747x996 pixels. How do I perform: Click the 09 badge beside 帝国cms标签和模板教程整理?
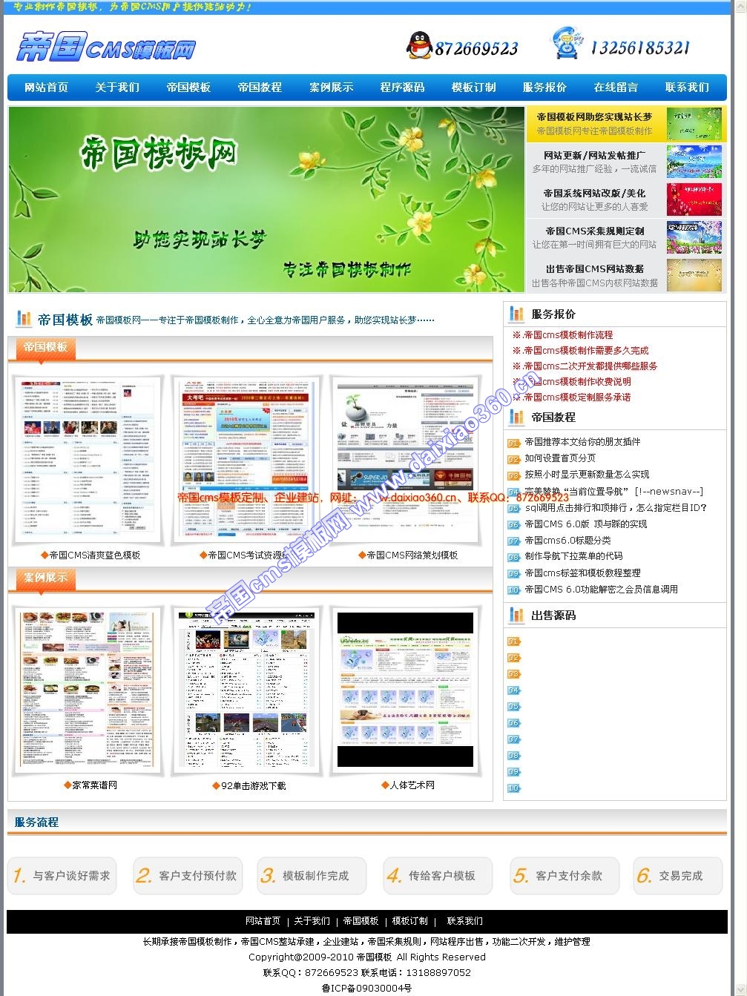514,574
